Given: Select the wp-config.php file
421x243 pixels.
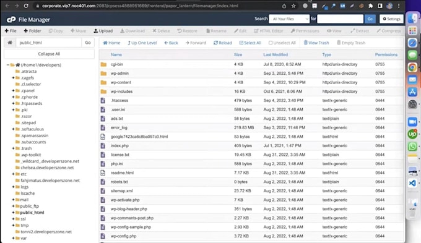Looking at the screenshot, I should 123,236.
